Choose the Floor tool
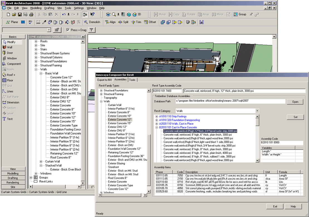The width and height of the screenshot is (309, 217). tap(8, 80)
